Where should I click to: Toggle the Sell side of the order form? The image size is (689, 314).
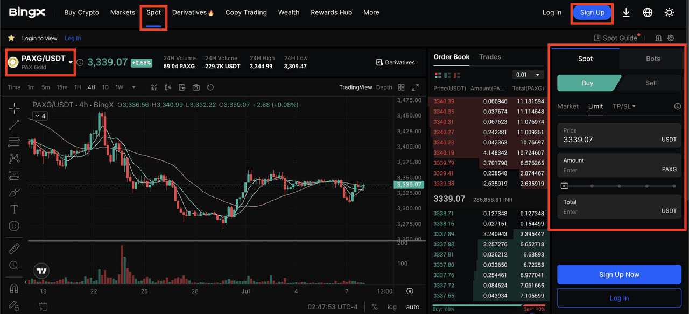(x=651, y=83)
